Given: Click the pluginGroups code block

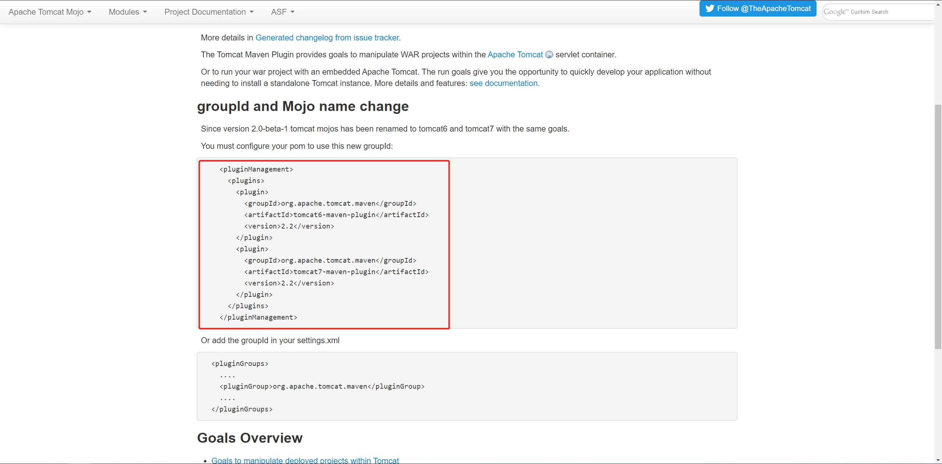Looking at the screenshot, I should point(467,386).
